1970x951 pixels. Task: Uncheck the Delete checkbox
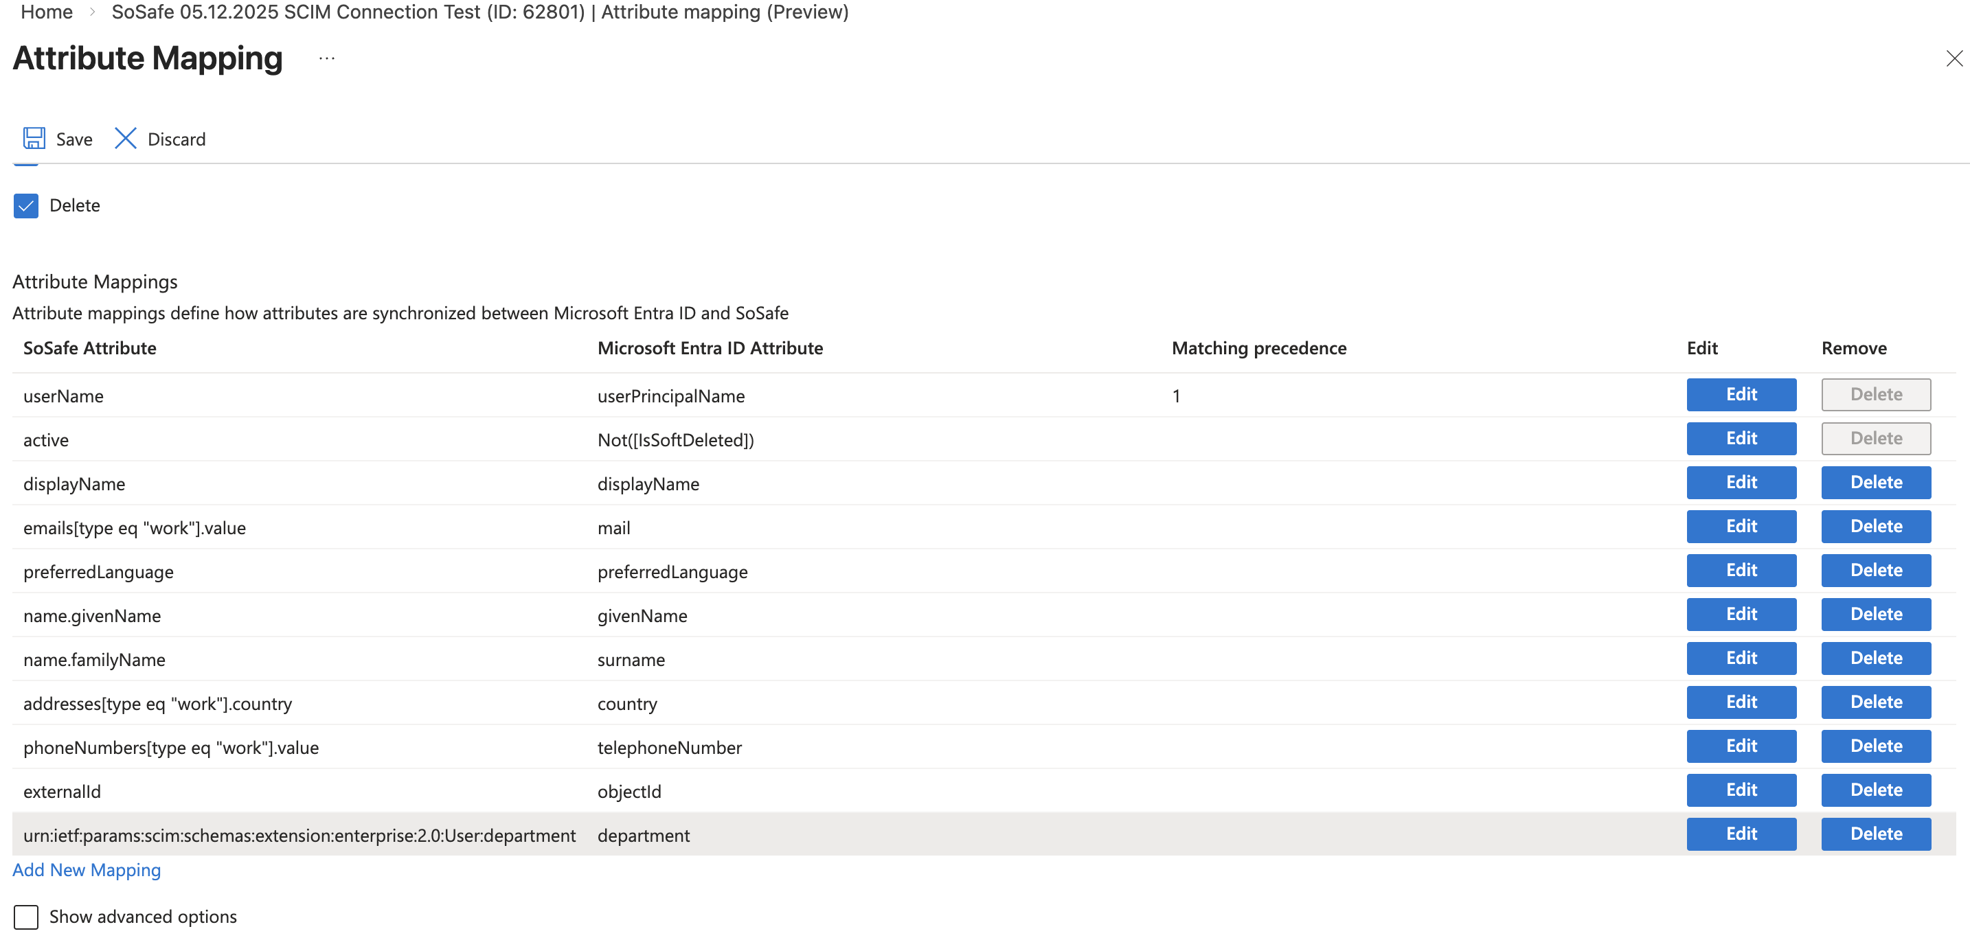coord(26,205)
